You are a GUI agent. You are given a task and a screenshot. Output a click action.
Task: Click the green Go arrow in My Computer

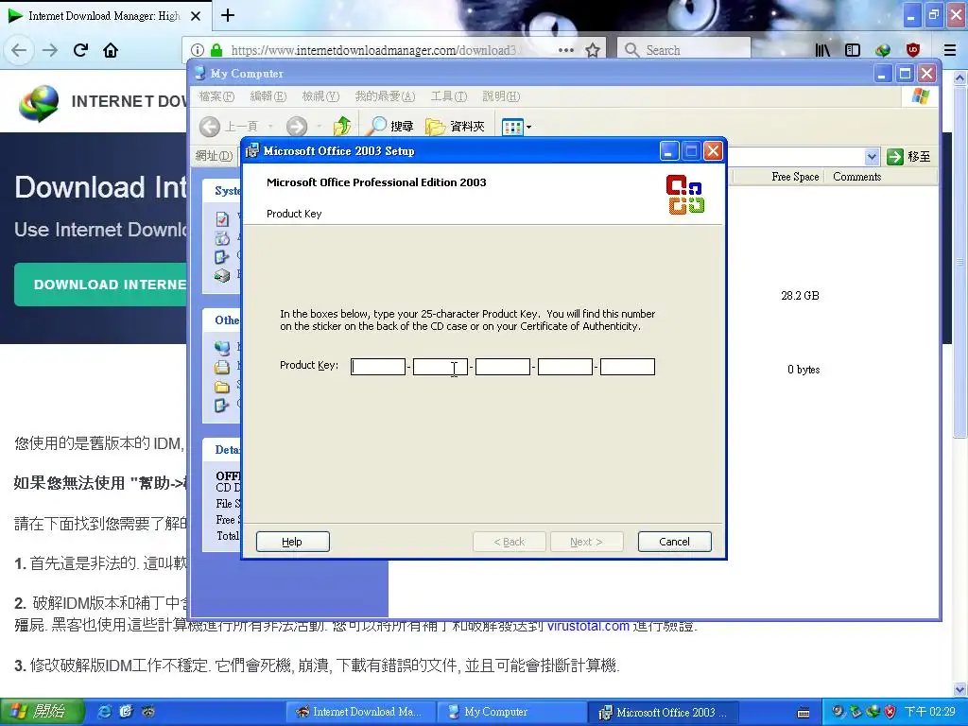coord(895,157)
